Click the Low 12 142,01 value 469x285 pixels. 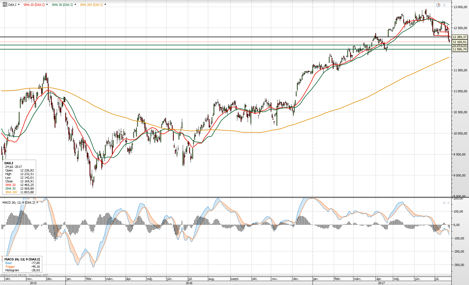27,178
